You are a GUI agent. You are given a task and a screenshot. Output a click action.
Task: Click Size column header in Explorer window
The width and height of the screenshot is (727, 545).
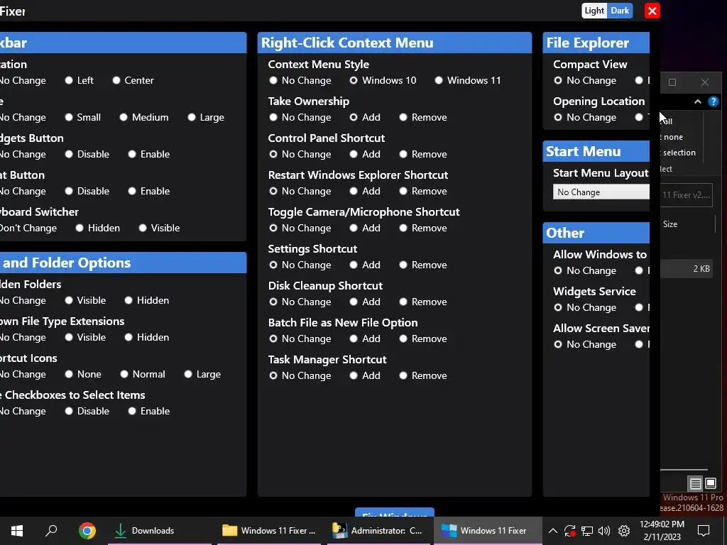(670, 224)
